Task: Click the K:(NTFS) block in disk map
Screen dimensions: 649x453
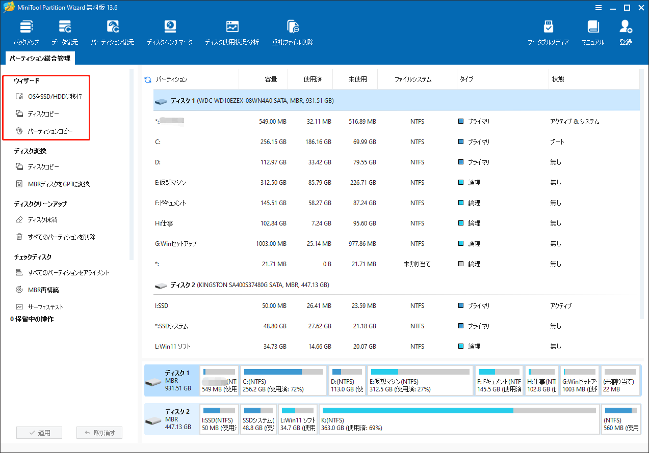Action: point(458,419)
